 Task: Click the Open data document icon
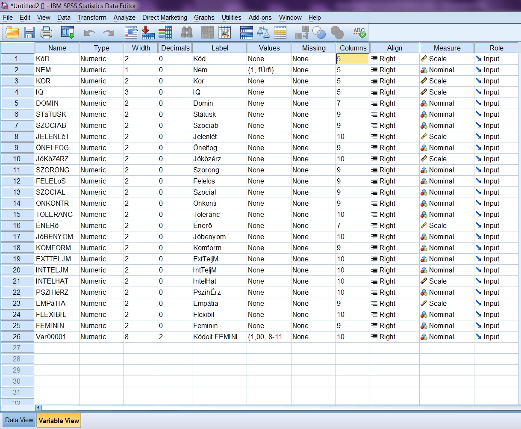click(12, 33)
